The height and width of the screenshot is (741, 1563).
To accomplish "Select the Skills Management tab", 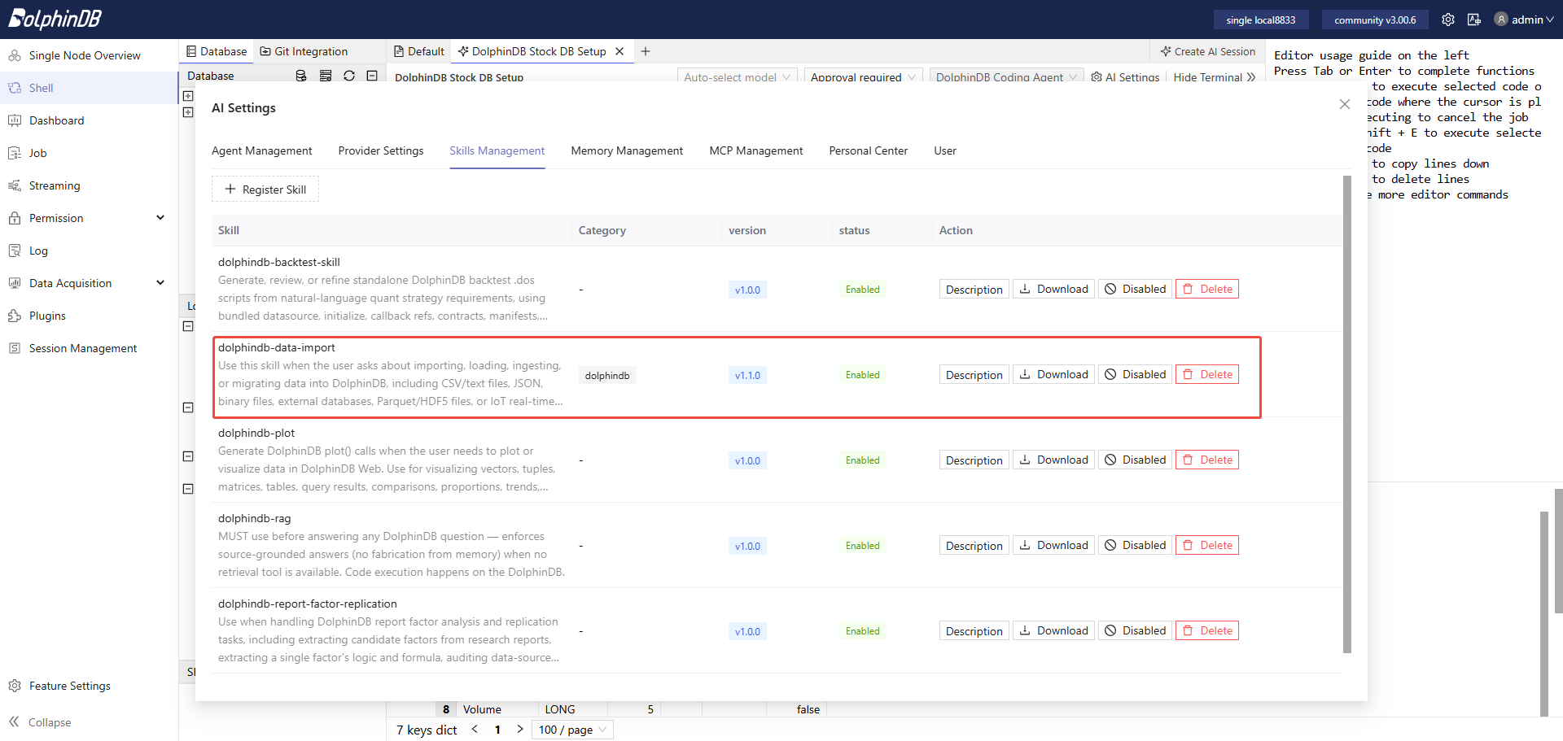I will click(497, 150).
